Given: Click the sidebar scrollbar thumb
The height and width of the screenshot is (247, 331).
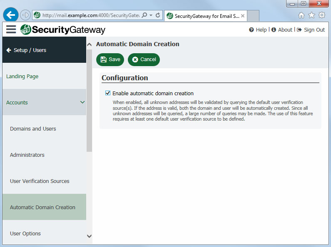Looking at the screenshot, I should click(x=89, y=101).
